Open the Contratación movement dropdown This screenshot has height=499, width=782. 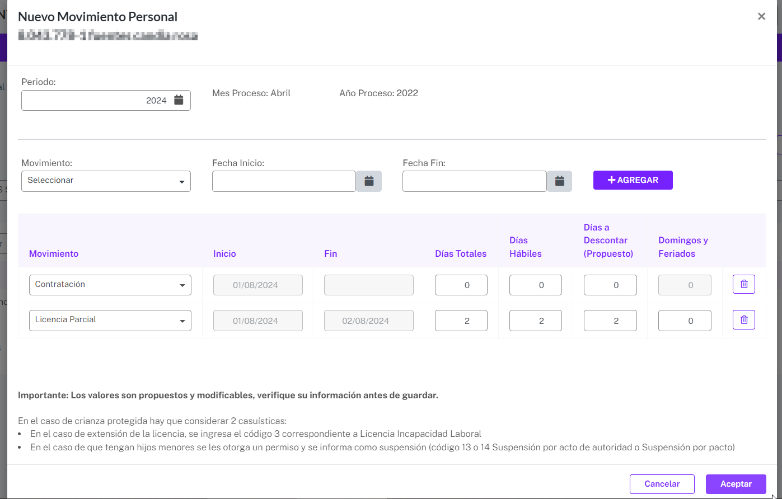tap(110, 285)
